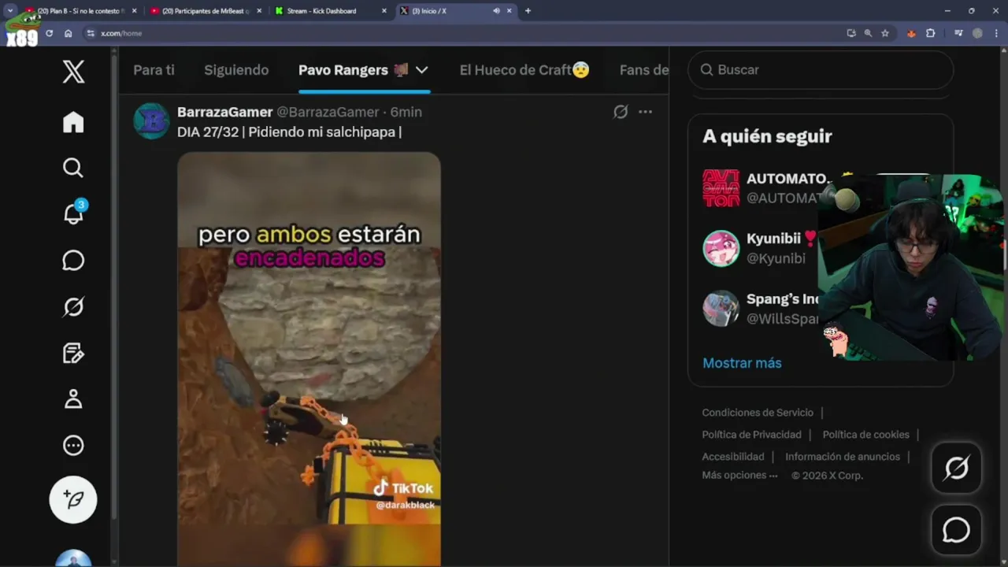Mute audio on the Inicio / X tab
The height and width of the screenshot is (567, 1008).
(x=496, y=11)
